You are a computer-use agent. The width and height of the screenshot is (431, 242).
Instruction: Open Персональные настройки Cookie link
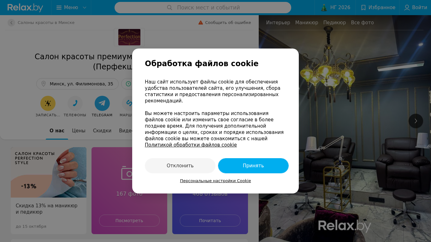pos(215,181)
